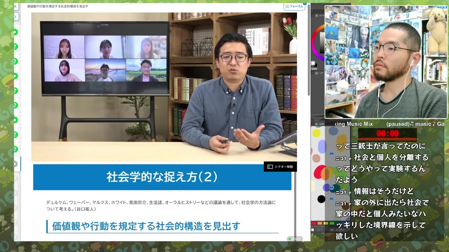449x252 pixels.
Task: Click the blue notification badge on フォーラム
Action: (304, 3)
